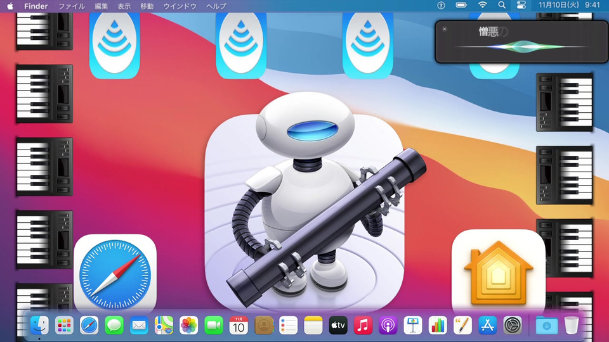Image resolution: width=609 pixels, height=342 pixels.
Task: Open Notes from the Dock
Action: point(313,326)
